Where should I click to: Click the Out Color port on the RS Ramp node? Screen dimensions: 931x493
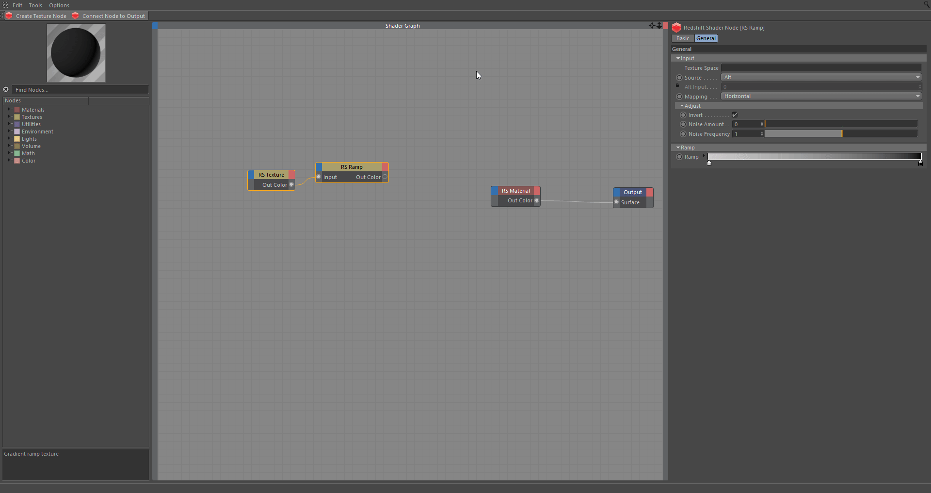[385, 177]
